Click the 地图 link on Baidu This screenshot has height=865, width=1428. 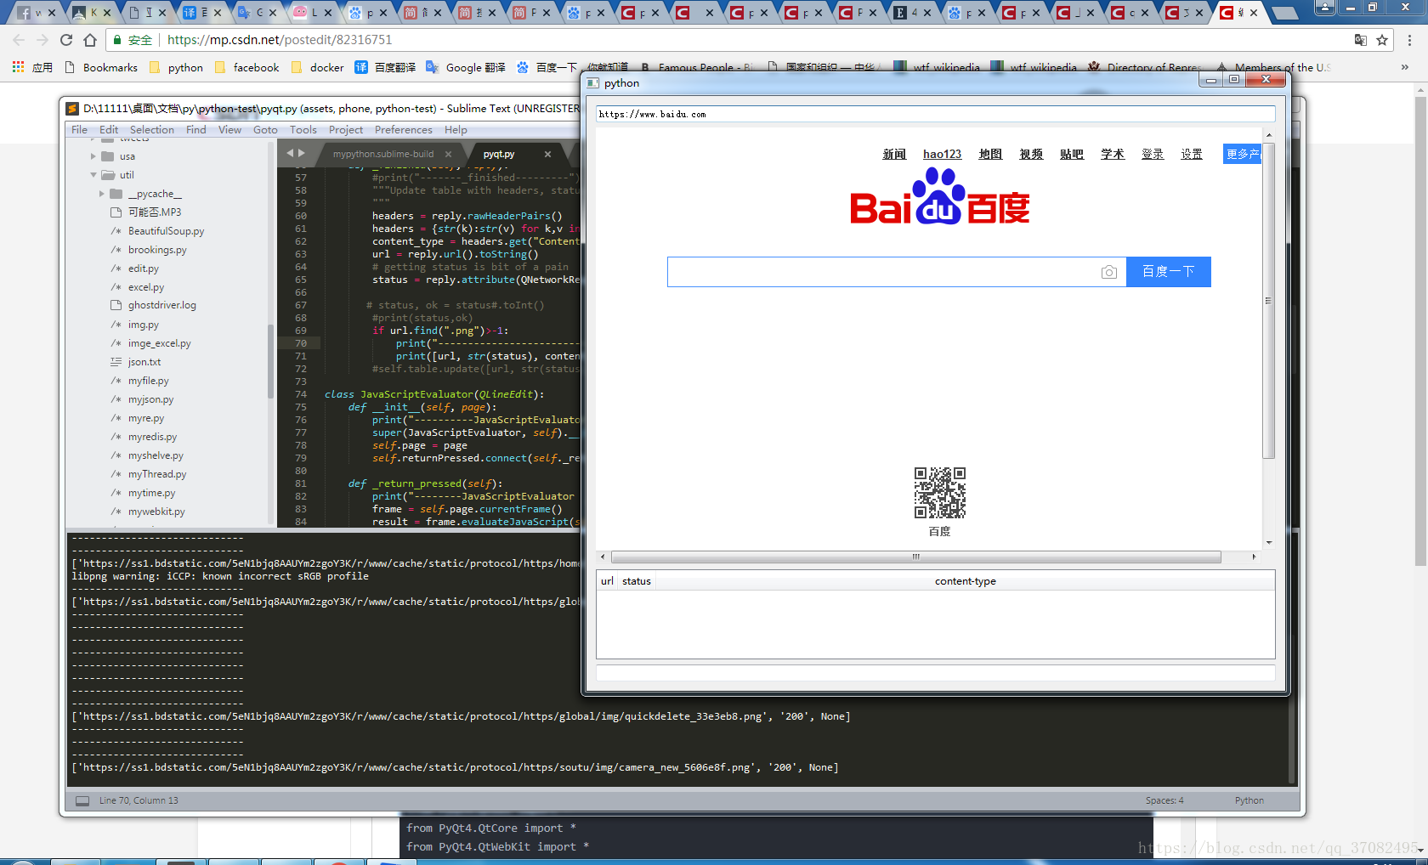(990, 154)
